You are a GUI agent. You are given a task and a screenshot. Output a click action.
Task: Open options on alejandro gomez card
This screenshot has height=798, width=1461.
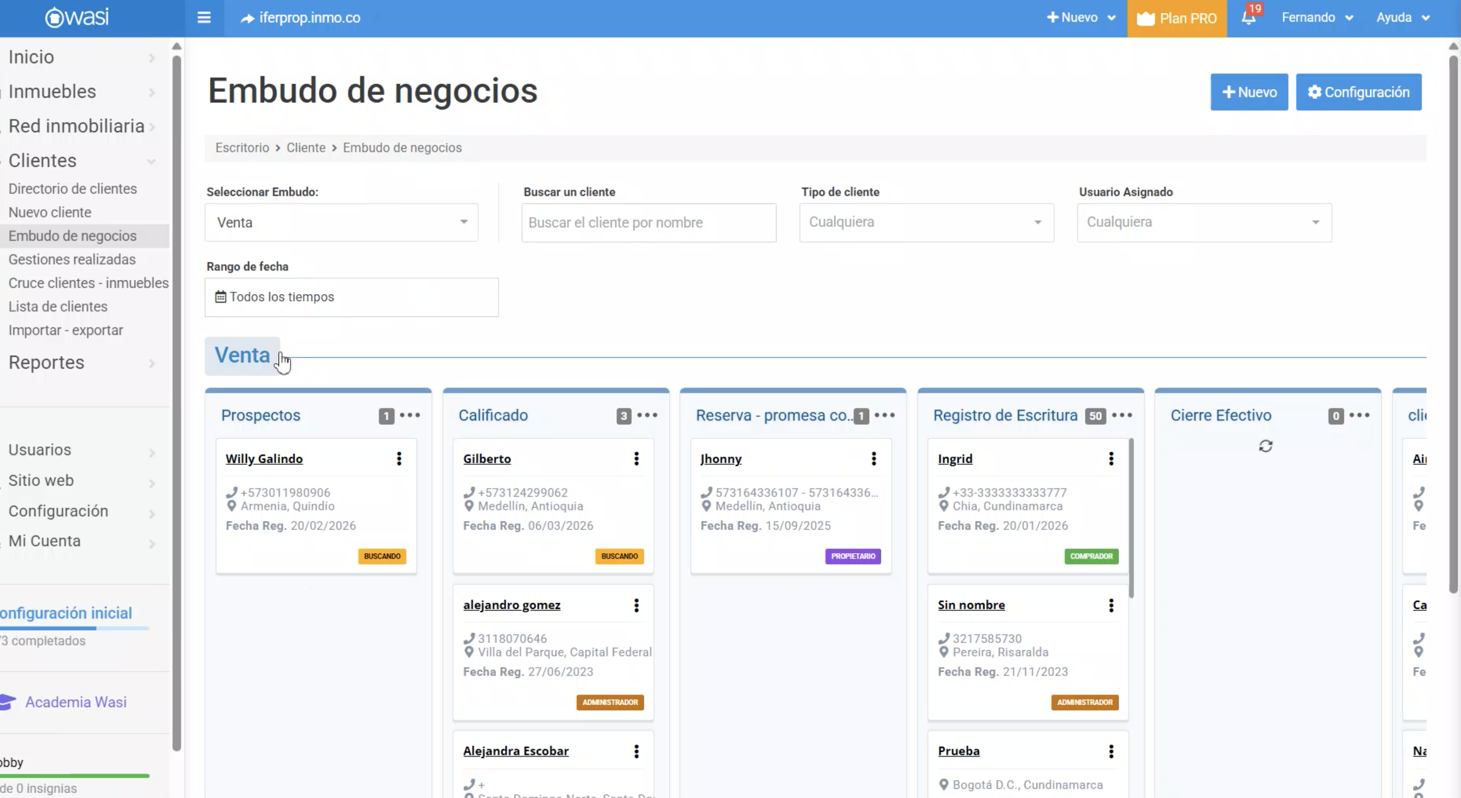click(x=636, y=605)
